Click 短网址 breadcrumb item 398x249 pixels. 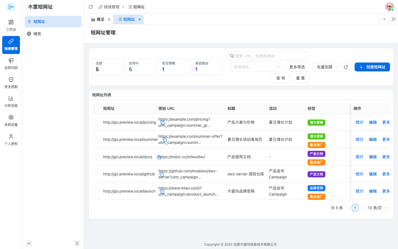(137, 7)
